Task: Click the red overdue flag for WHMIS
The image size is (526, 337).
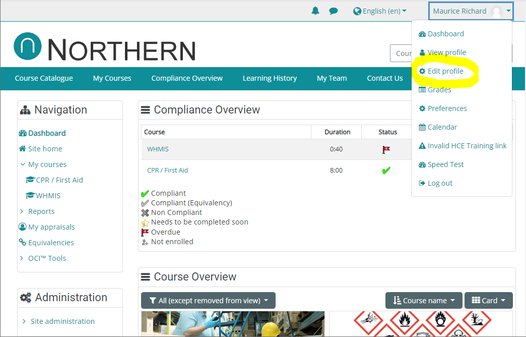Action: click(386, 149)
